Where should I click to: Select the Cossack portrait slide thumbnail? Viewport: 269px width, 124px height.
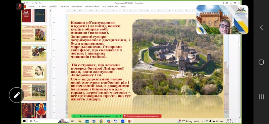34,72
